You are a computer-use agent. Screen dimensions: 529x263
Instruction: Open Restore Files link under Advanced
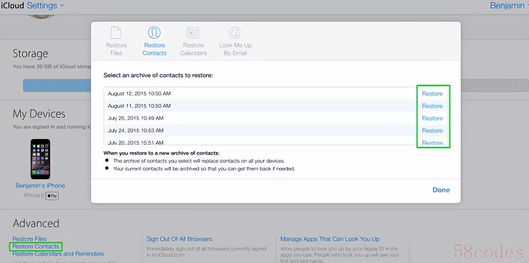point(29,239)
